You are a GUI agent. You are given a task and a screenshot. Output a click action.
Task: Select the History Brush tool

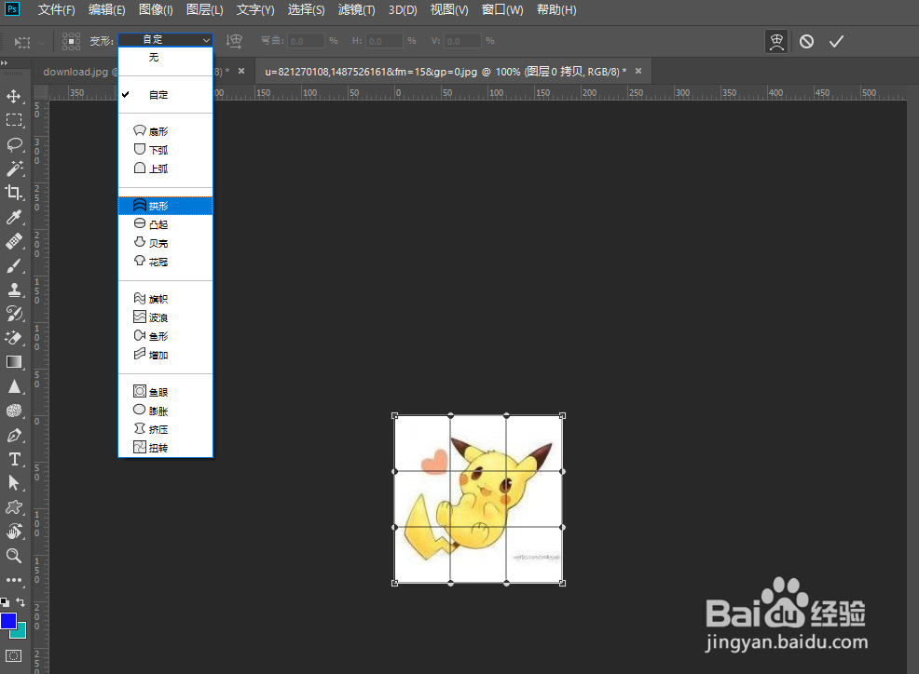pyautogui.click(x=14, y=314)
